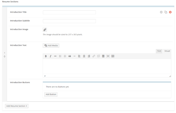Duplicate this resume section
The width and height of the screenshot is (176, 113).
[x=166, y=12]
